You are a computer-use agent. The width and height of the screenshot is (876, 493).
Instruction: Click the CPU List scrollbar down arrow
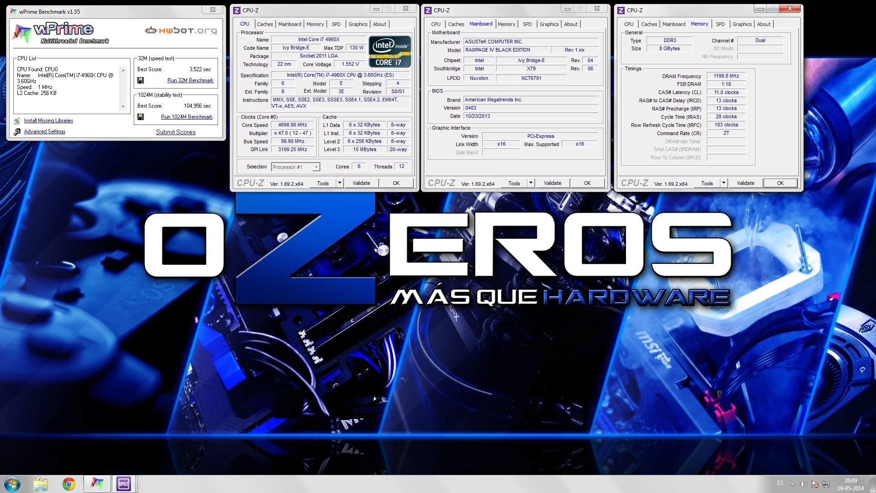click(123, 107)
